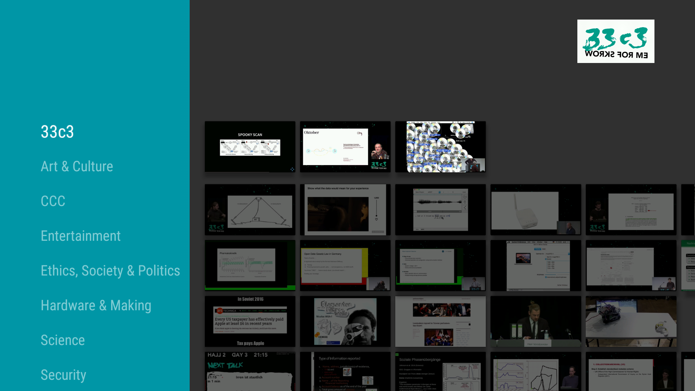Open the Tax pays Apple talk thumbnail
695x391 pixels.
tap(250, 321)
